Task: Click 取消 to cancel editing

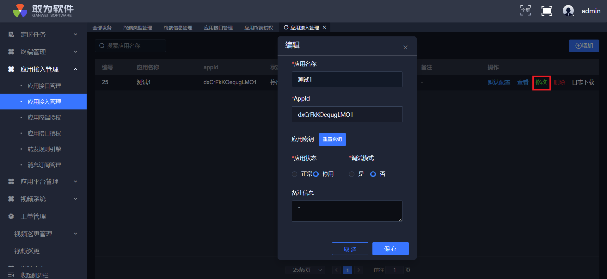Action: 350,249
